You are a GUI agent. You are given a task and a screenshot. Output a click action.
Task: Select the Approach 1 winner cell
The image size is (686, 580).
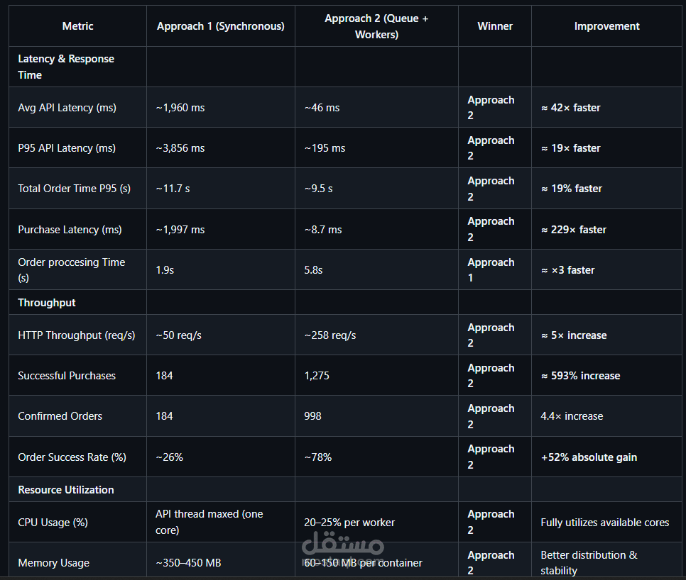click(491, 270)
